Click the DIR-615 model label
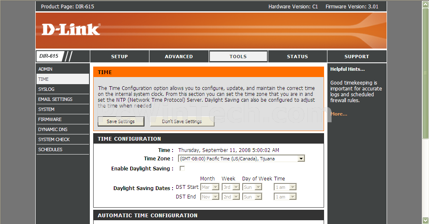 point(49,56)
